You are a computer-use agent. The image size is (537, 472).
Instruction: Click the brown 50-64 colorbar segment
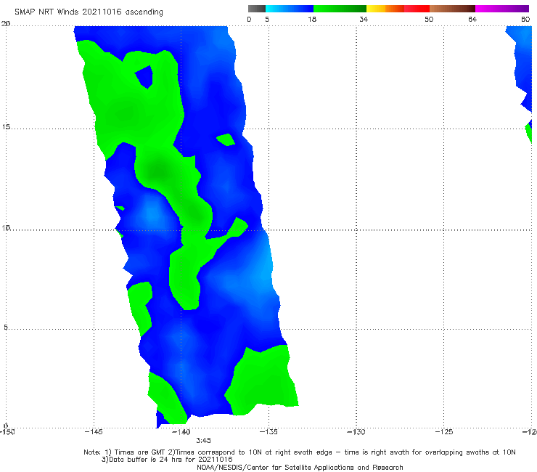pyautogui.click(x=452, y=9)
